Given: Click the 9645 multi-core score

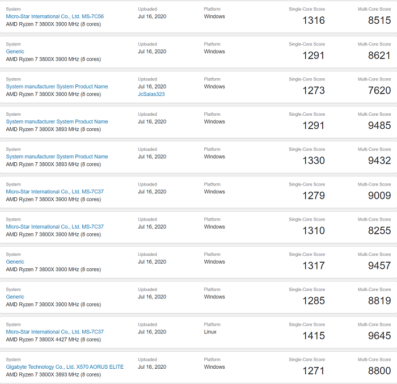Looking at the screenshot, I should [379, 336].
